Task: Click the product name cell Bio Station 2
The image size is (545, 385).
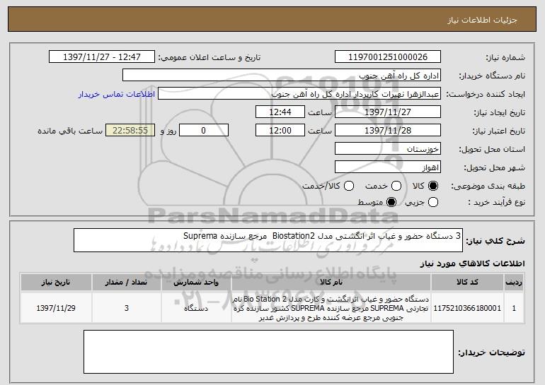Action: 331,308
